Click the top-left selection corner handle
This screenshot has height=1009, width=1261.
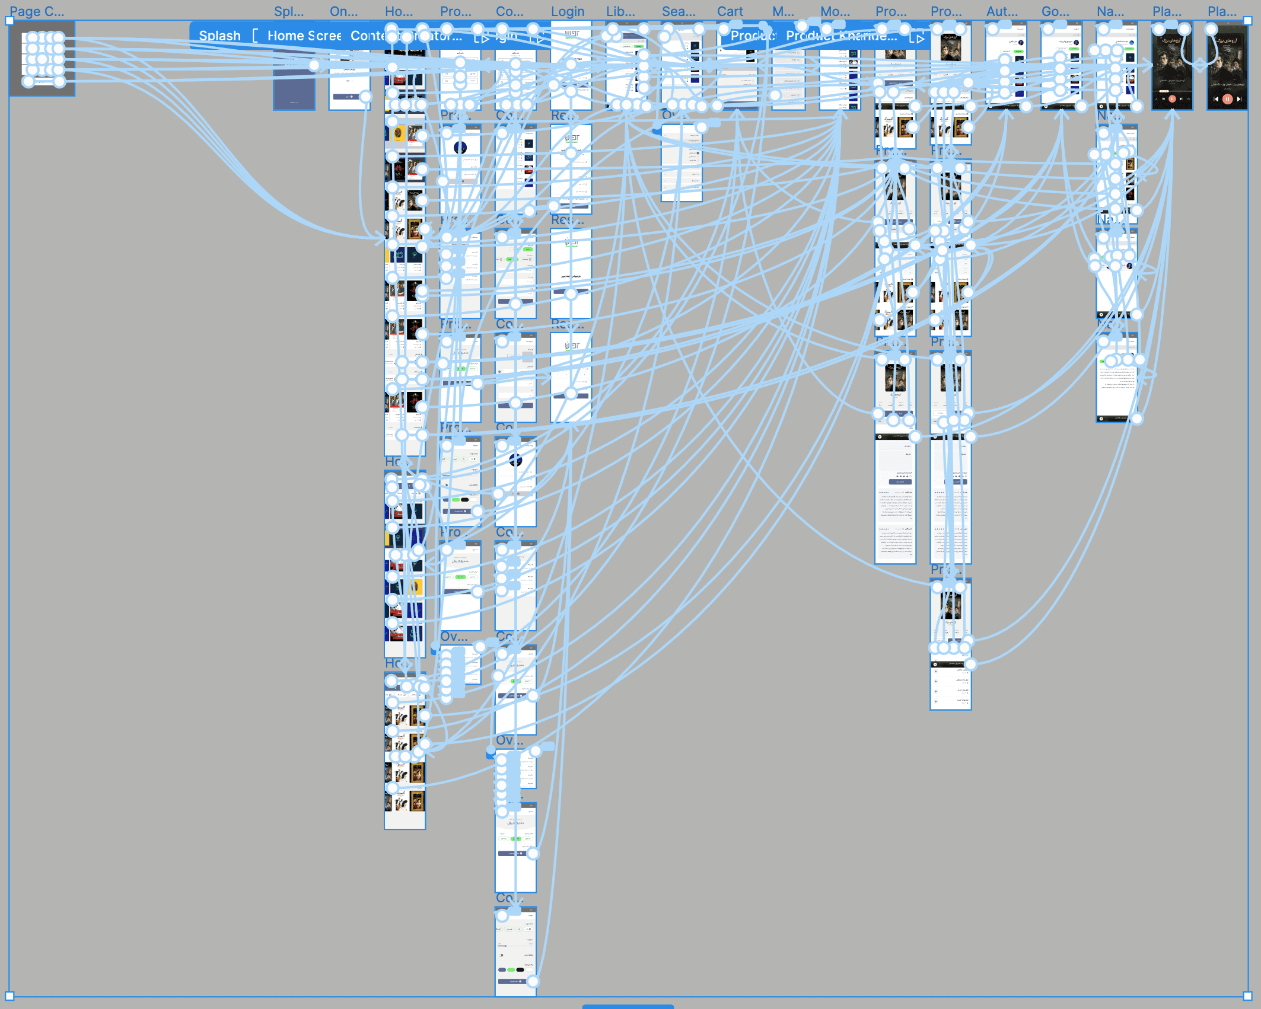9,21
